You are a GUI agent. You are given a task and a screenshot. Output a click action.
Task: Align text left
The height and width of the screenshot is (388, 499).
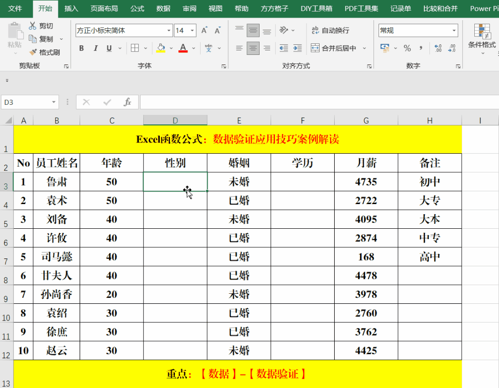[x=239, y=48]
